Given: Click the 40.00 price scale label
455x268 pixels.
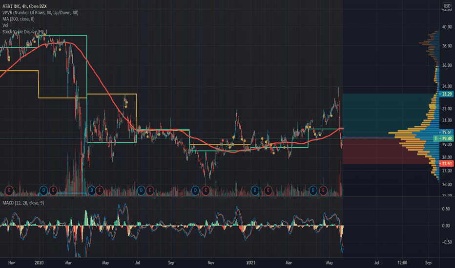Looking at the screenshot, I should point(447,27).
